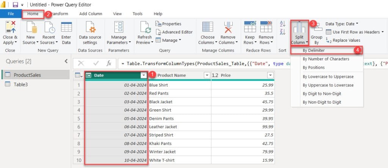Click the Leather Jacket cell
The height and width of the screenshot is (168, 388).
(x=180, y=127)
